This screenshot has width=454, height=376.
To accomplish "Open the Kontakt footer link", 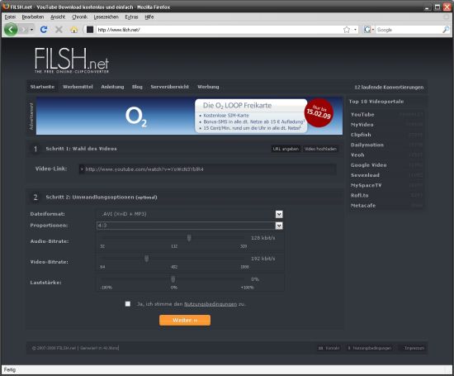I will tap(329, 348).
